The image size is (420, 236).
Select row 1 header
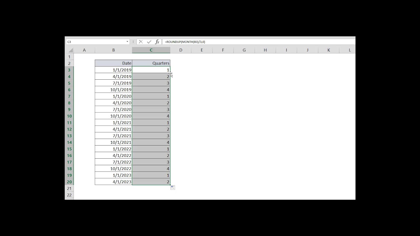(x=69, y=57)
